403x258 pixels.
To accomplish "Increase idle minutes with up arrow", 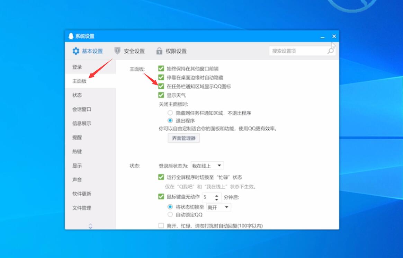I will [x=217, y=195].
